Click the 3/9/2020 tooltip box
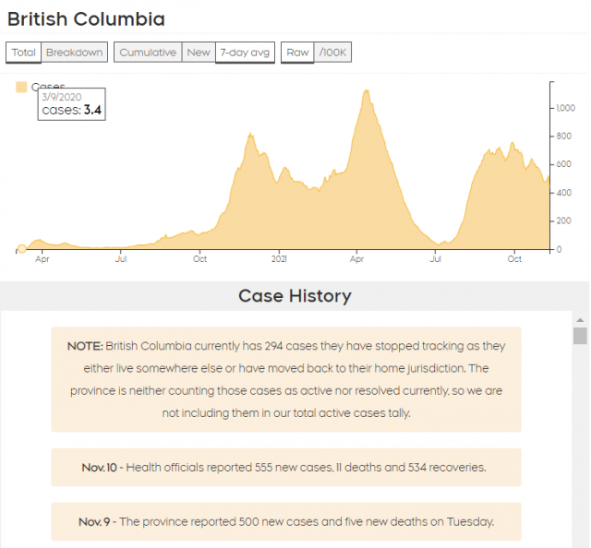Image resolution: width=591 pixels, height=548 pixels. pyautogui.click(x=71, y=103)
